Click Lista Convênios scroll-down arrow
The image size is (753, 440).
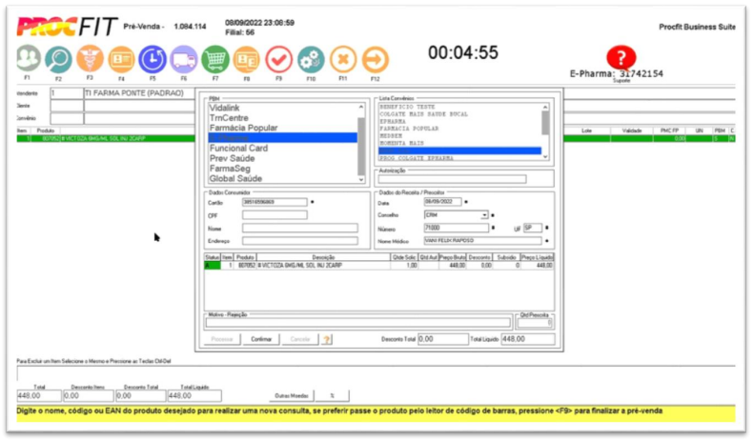coord(545,157)
